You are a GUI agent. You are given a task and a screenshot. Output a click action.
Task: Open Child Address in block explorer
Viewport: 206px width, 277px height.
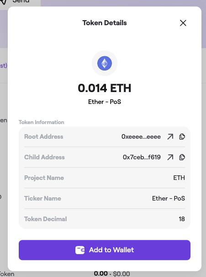click(x=170, y=157)
